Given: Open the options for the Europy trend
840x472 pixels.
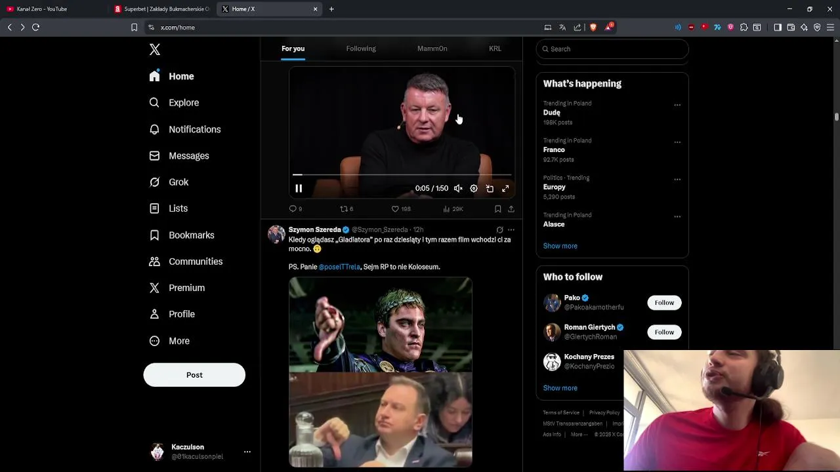Looking at the screenshot, I should click(677, 180).
